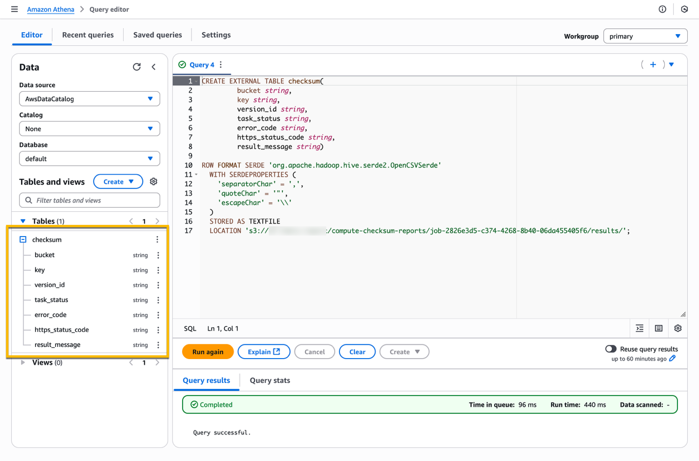Open options menu for bucket column
The width and height of the screenshot is (699, 461).
[x=157, y=255]
